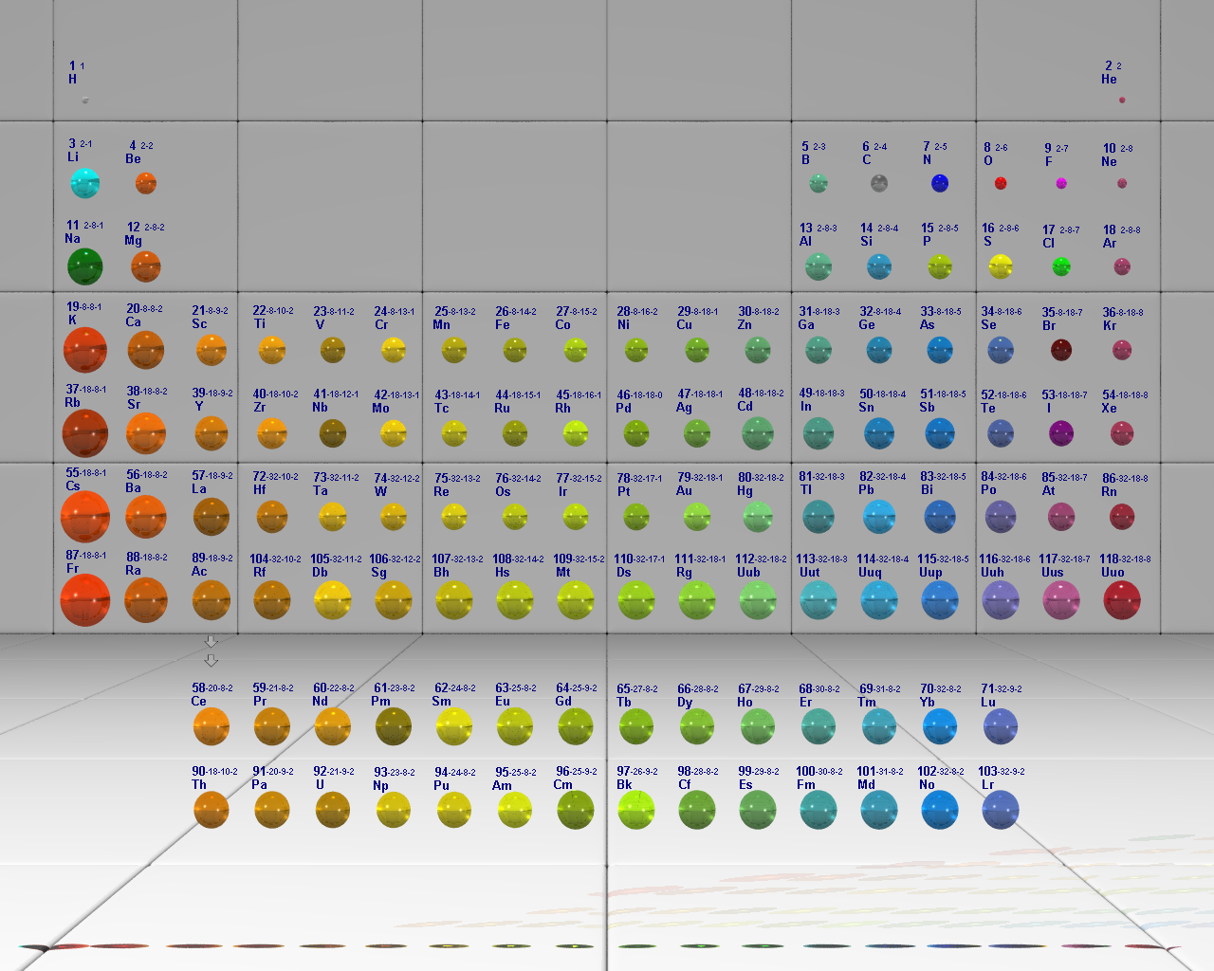Click the Lawrencium (Lr) sphere
This screenshot has height=971, width=1214.
coord(1001,810)
